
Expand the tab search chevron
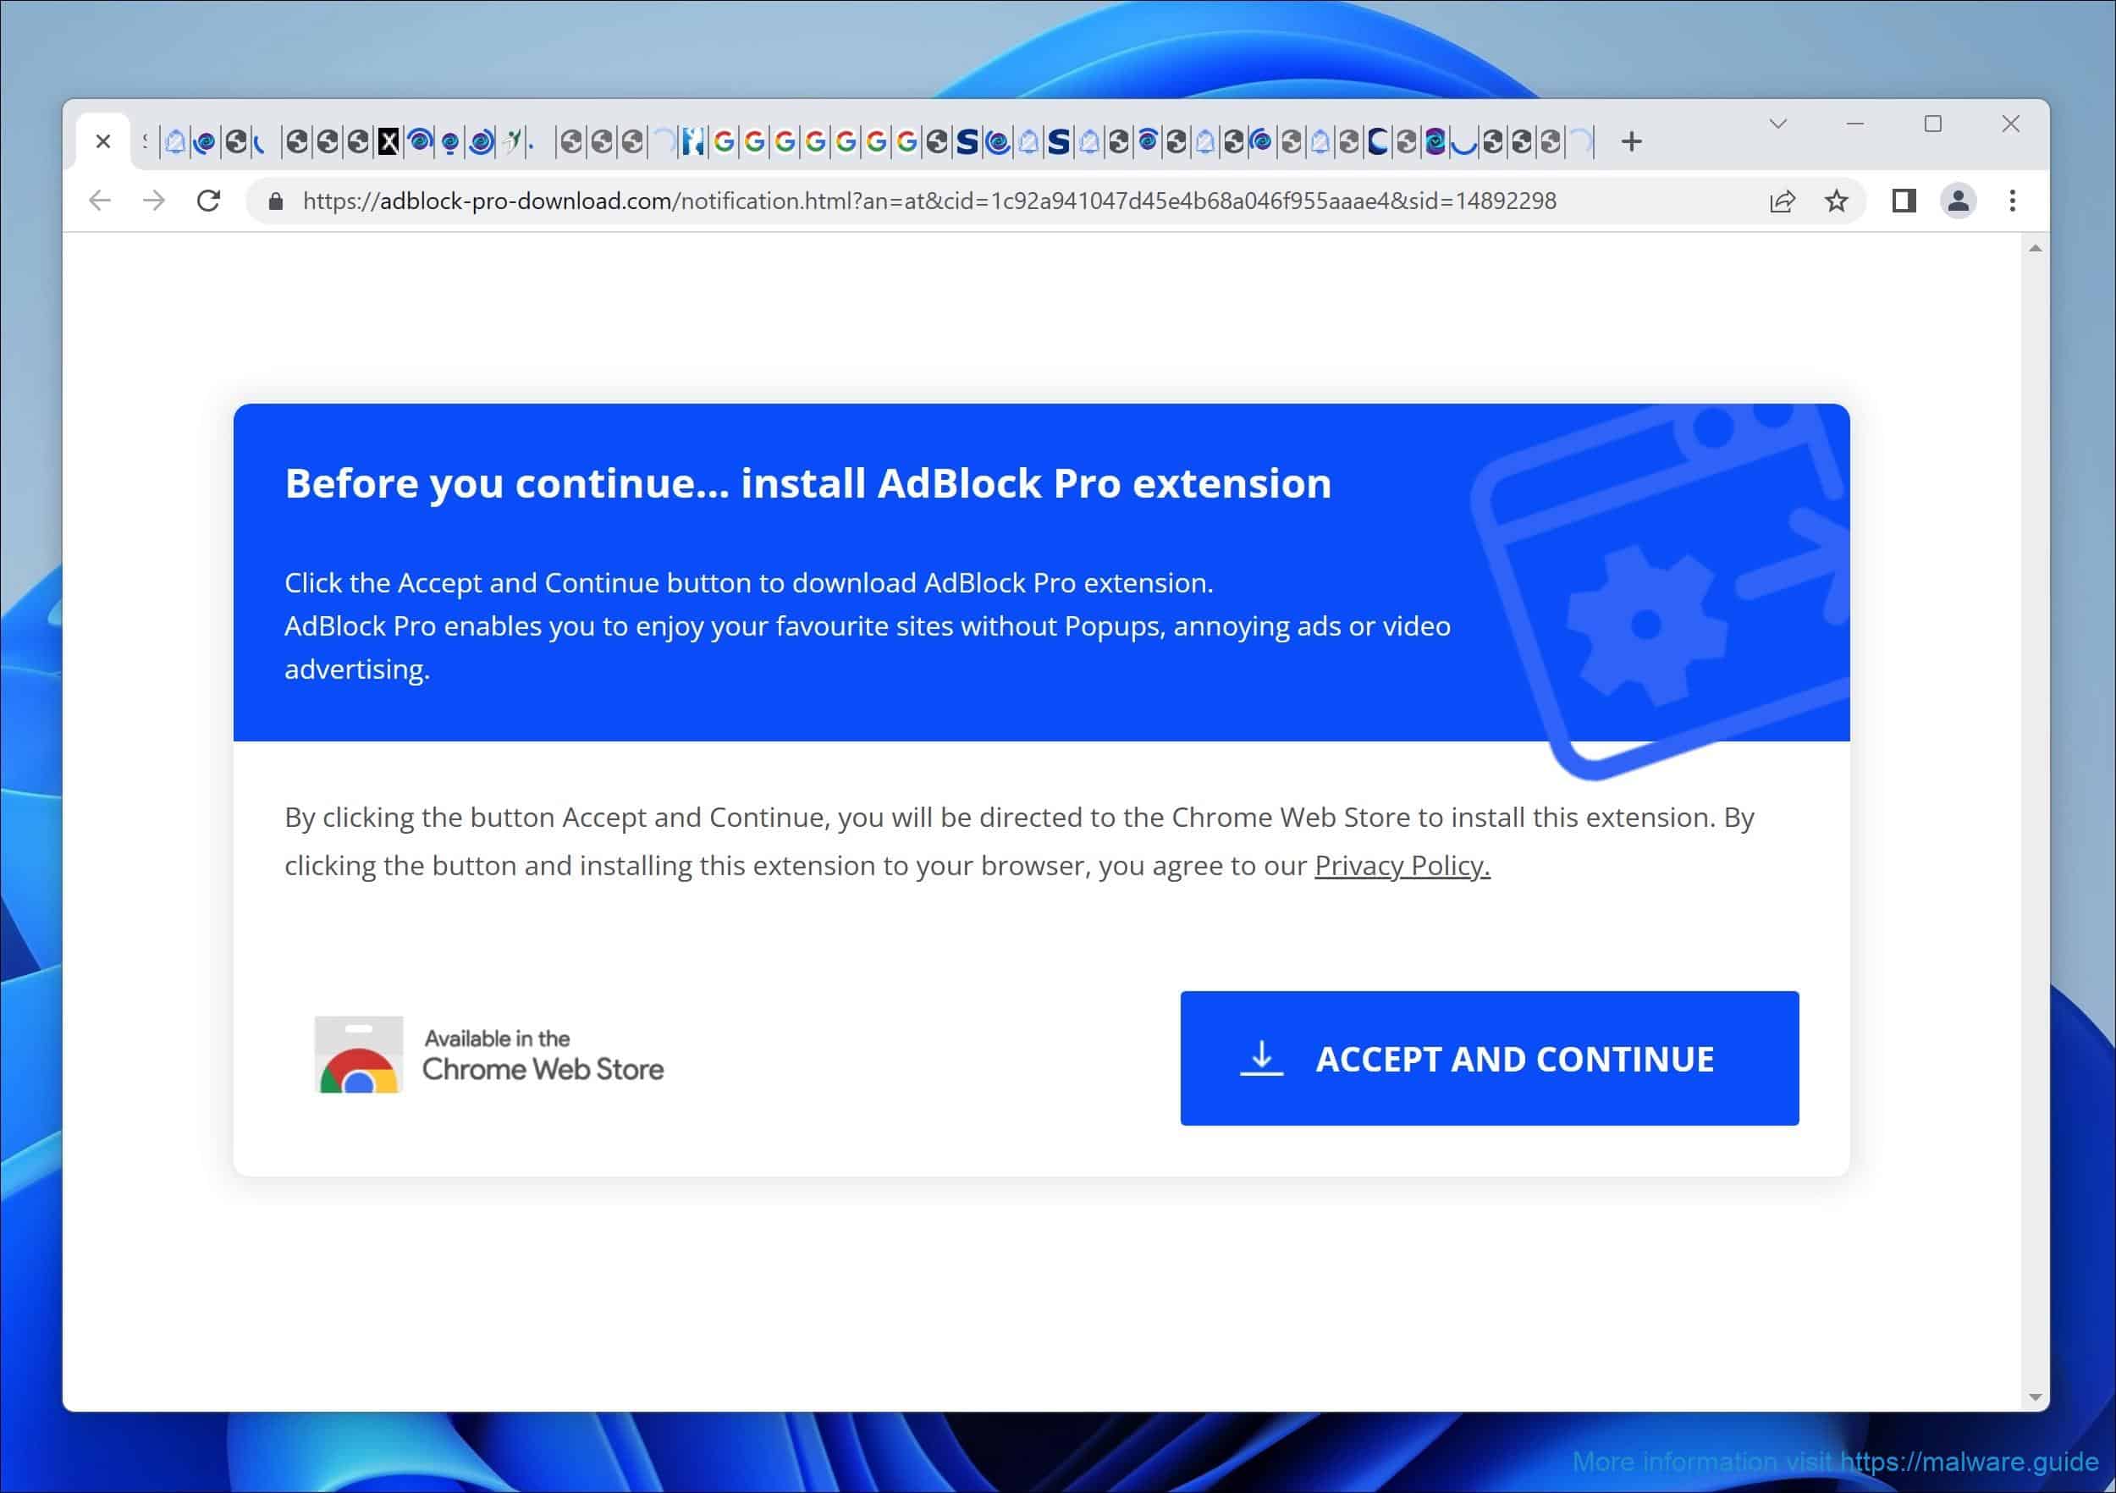coord(1777,124)
